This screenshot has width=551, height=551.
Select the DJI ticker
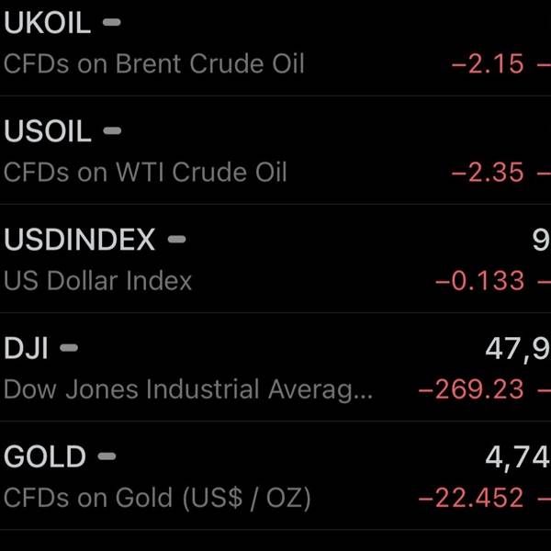26,348
